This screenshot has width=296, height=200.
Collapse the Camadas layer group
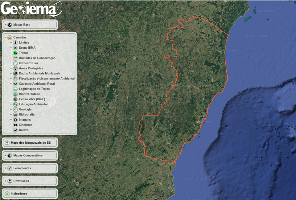5,38
